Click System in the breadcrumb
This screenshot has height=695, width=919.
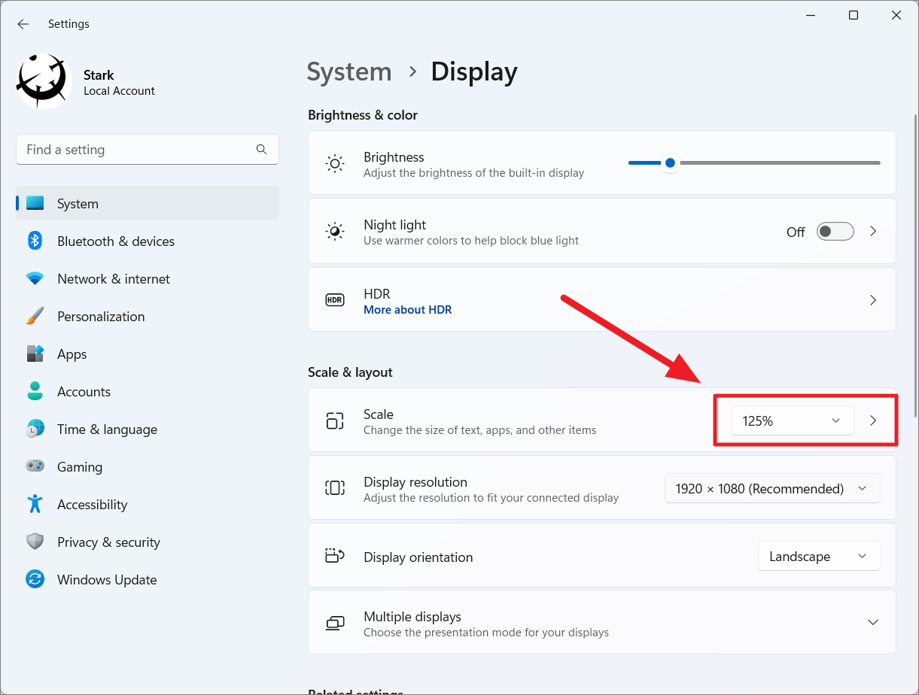click(x=348, y=71)
